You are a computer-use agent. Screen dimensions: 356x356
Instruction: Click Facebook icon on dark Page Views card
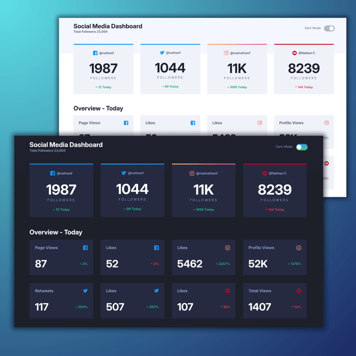coord(85,248)
